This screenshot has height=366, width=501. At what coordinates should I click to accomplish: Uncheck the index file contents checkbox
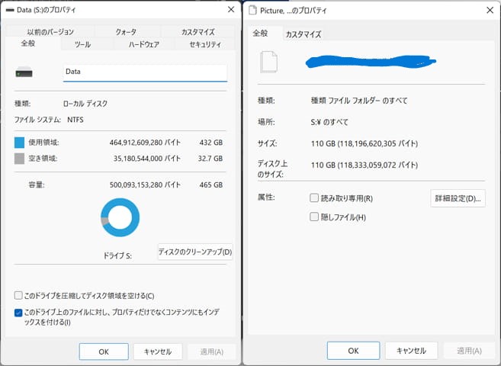pos(18,313)
